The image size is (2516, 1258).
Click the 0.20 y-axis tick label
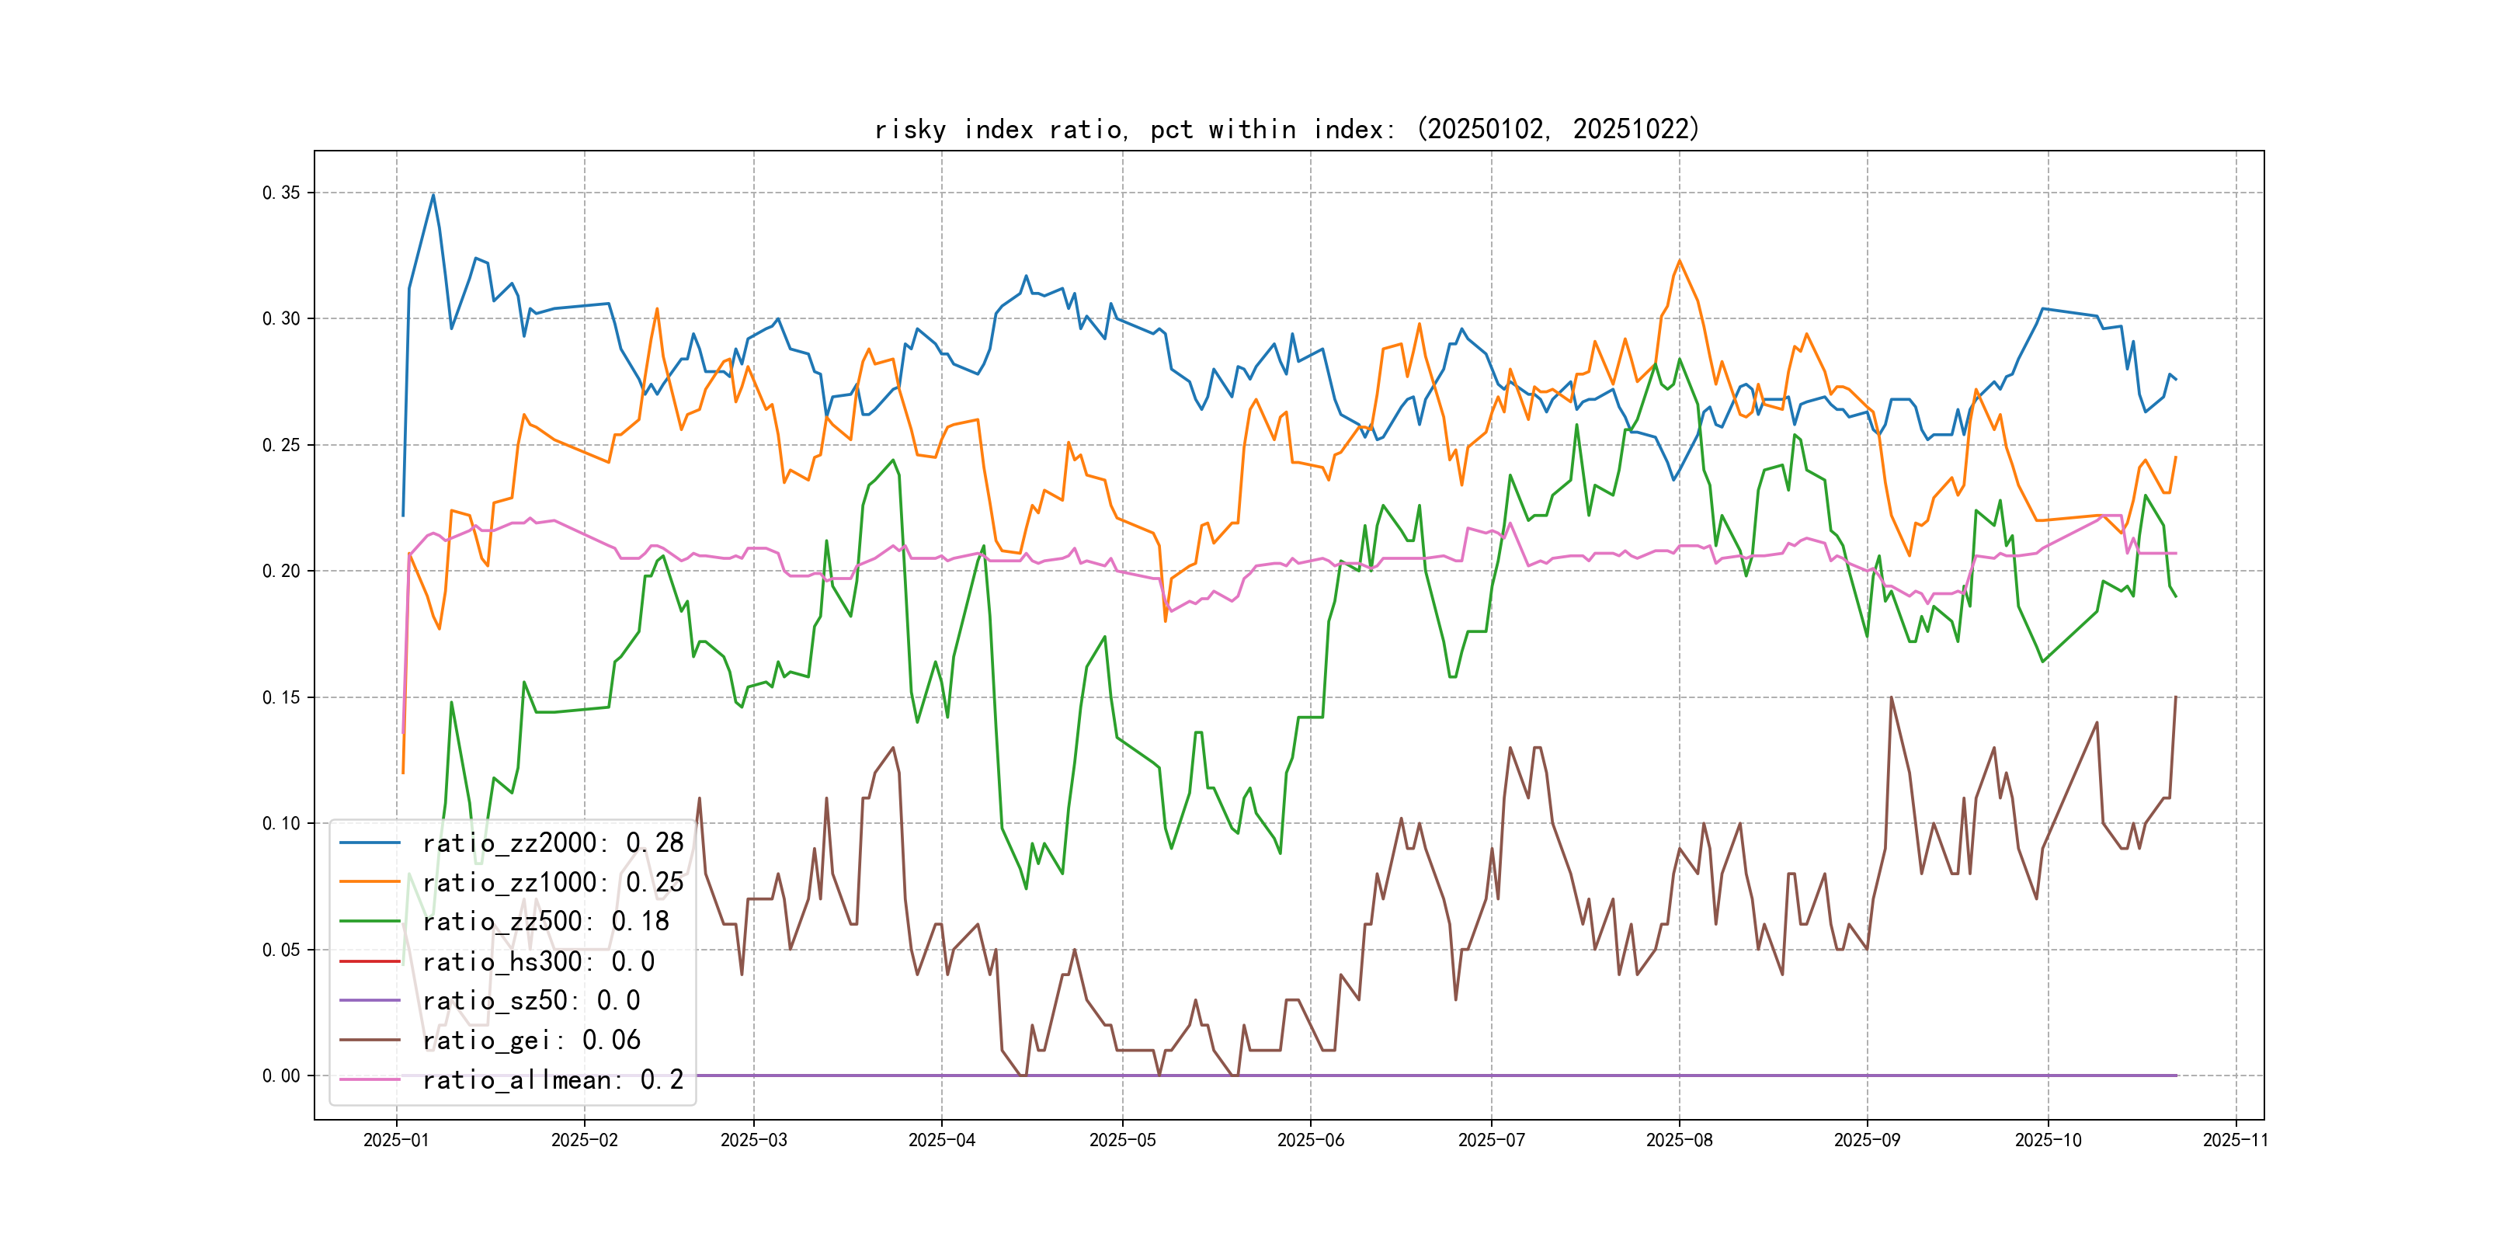pos(281,572)
